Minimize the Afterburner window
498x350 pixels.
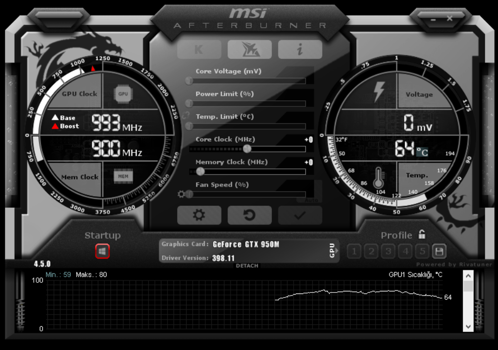[x=433, y=20]
